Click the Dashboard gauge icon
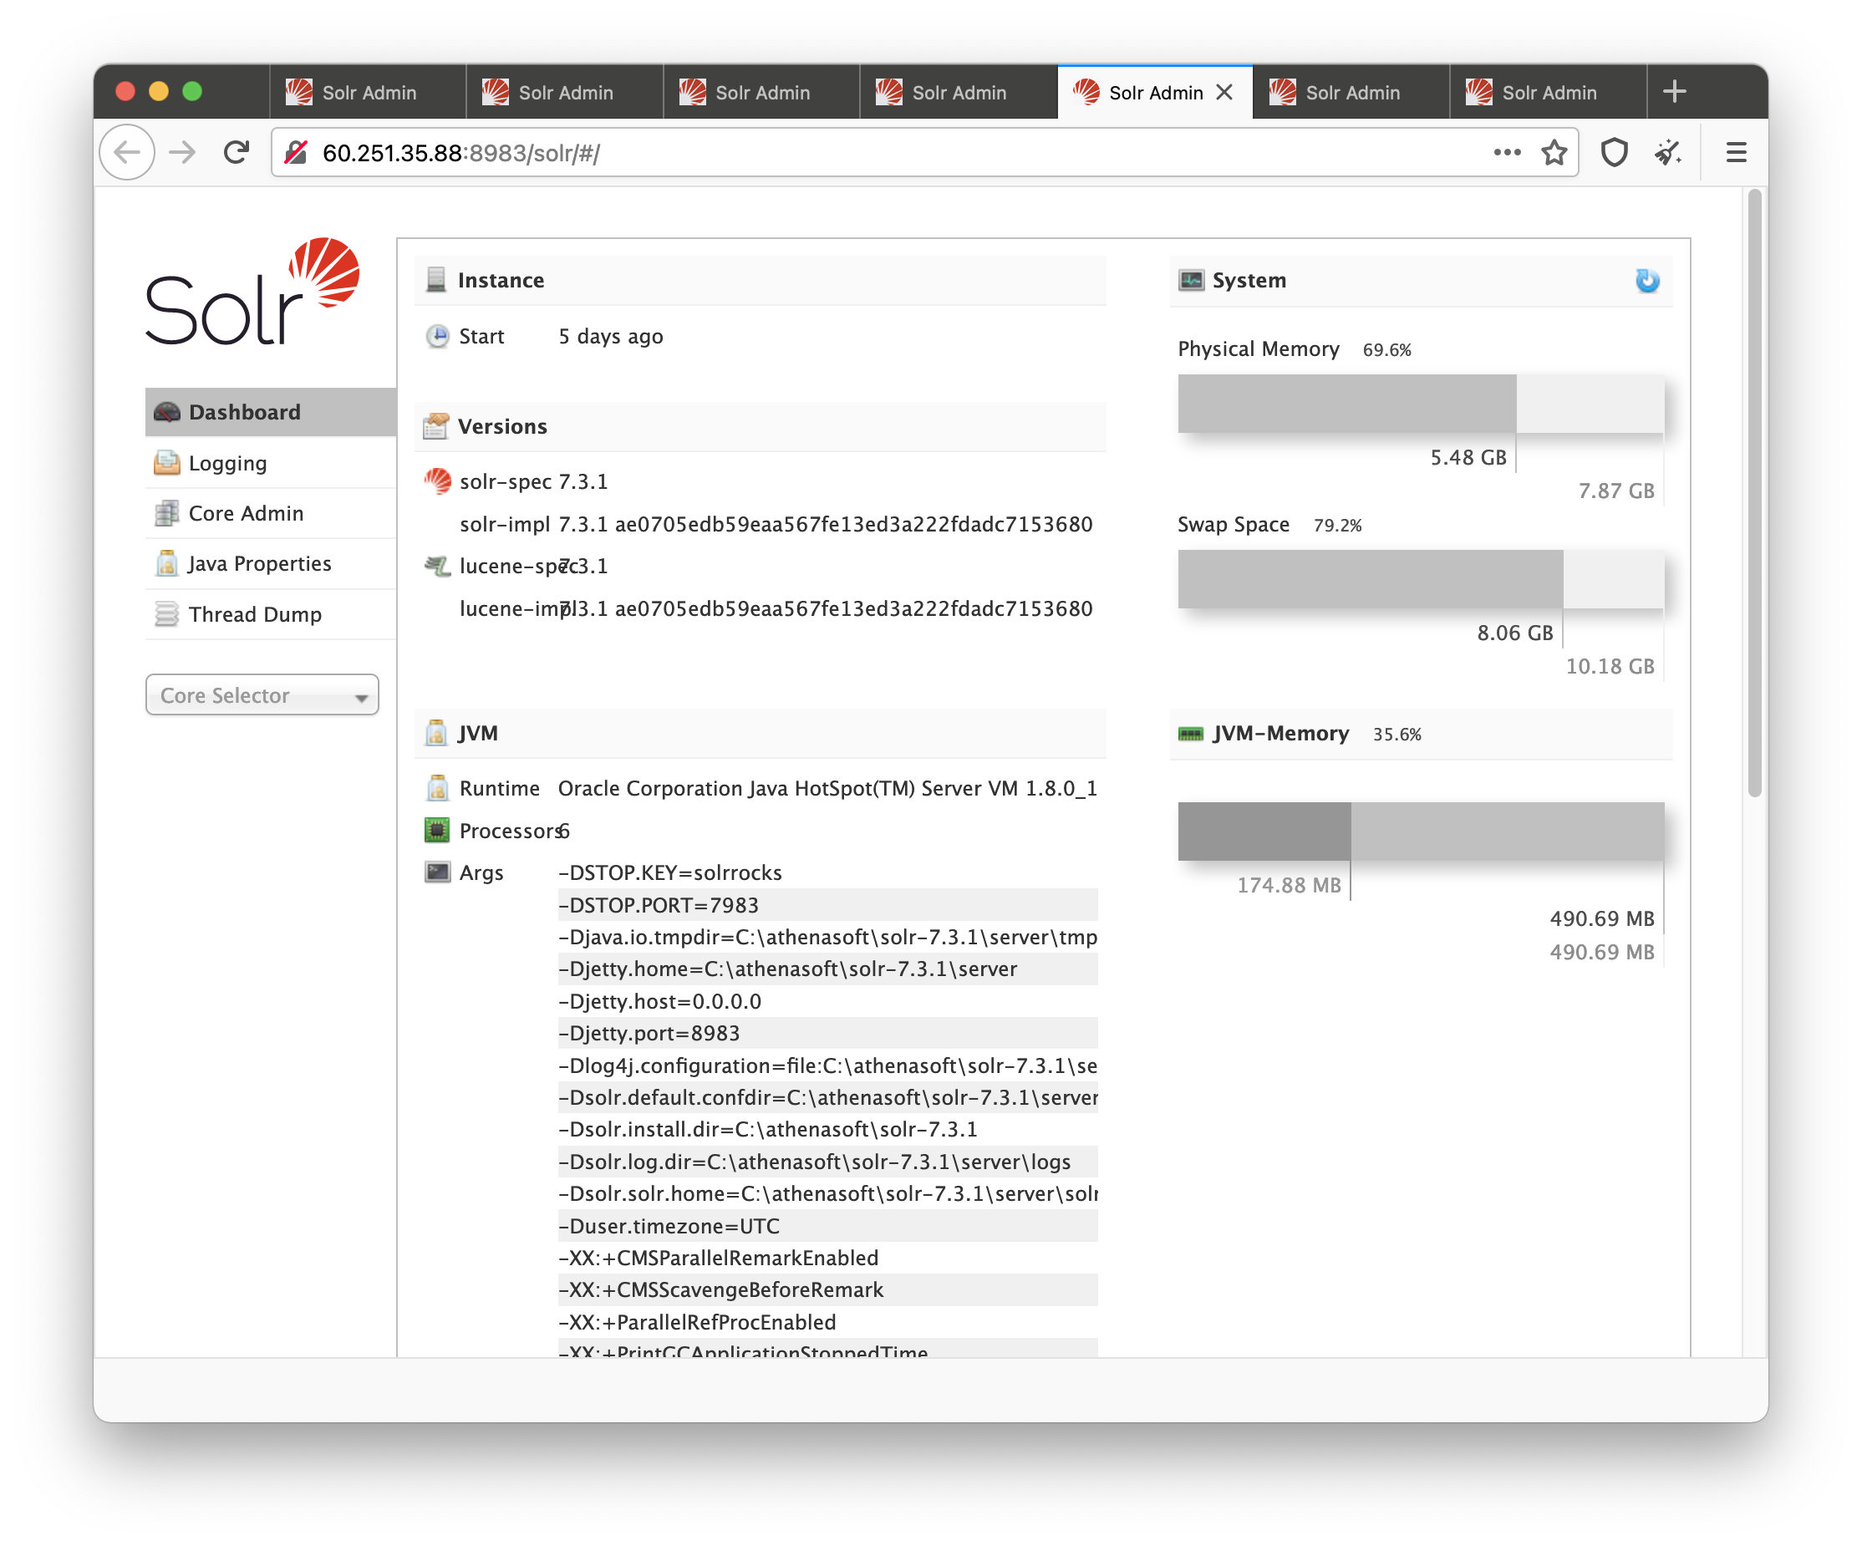This screenshot has width=1862, height=1546. click(166, 412)
